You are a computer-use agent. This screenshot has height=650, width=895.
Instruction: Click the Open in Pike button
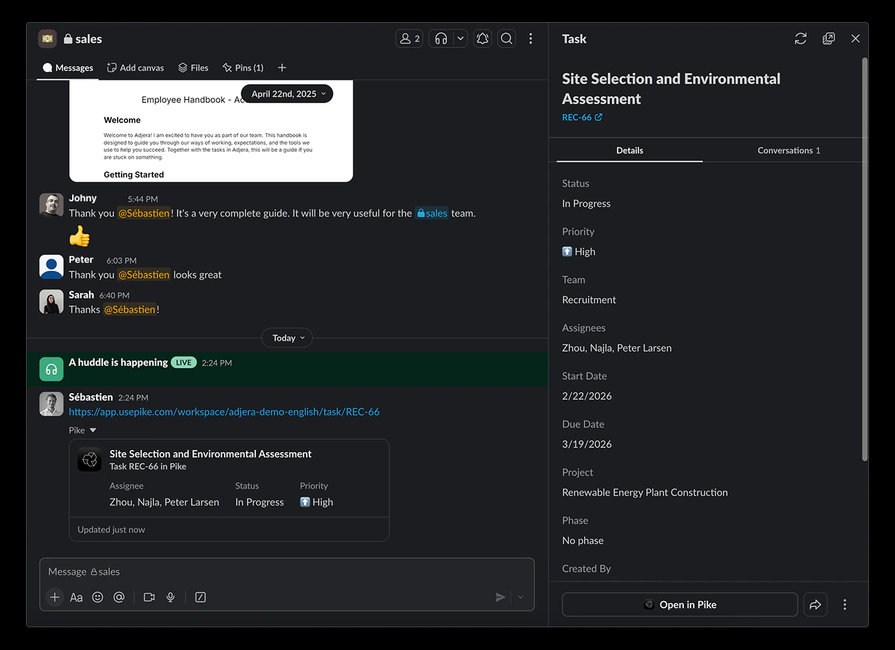680,604
